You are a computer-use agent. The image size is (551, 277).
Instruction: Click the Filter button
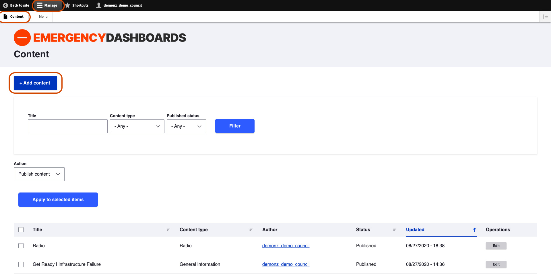tap(235, 126)
